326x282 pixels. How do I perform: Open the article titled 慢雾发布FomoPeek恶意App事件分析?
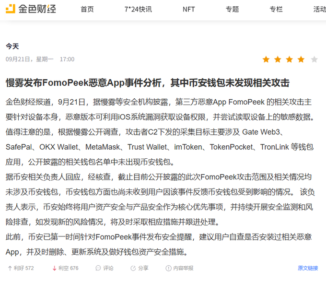point(147,83)
